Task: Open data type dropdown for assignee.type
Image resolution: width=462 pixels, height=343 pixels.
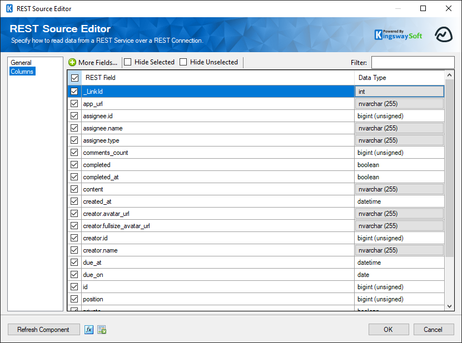Action: pos(399,140)
